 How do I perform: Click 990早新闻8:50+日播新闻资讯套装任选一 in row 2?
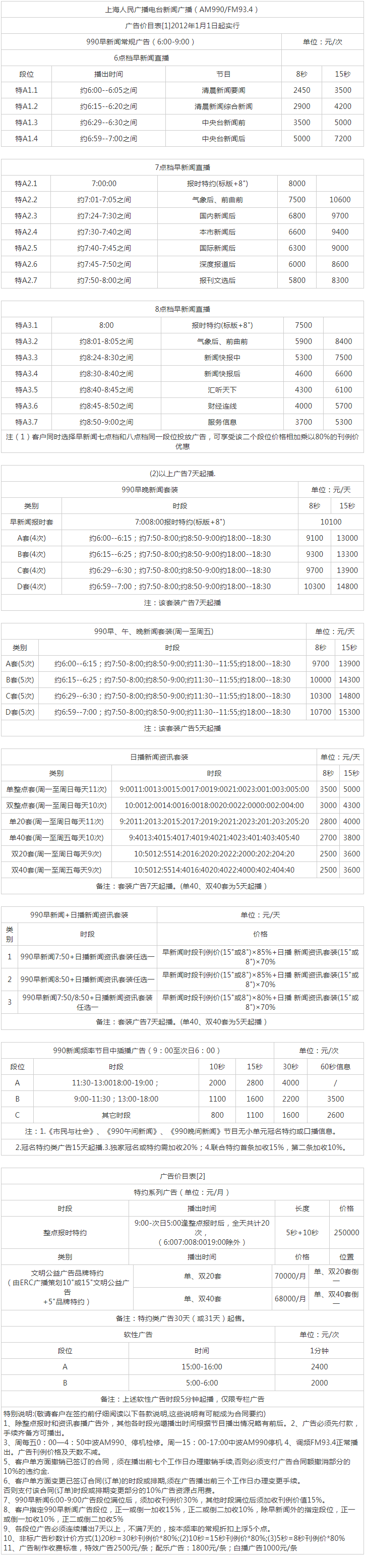click(x=87, y=979)
